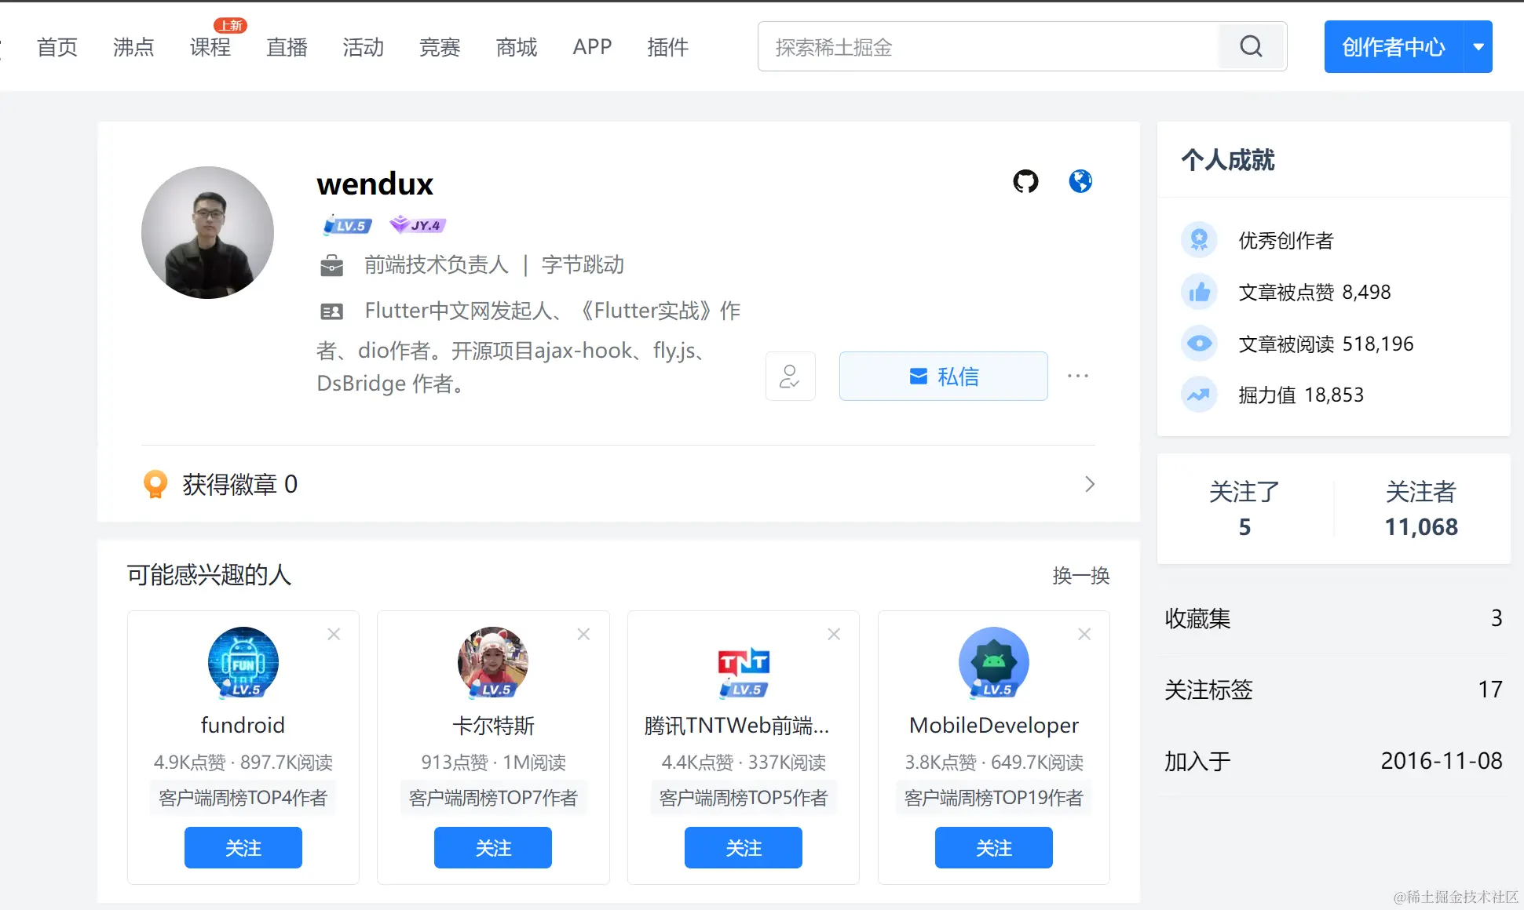Expand the badges section chevron
This screenshot has height=910, width=1524.
(x=1089, y=484)
